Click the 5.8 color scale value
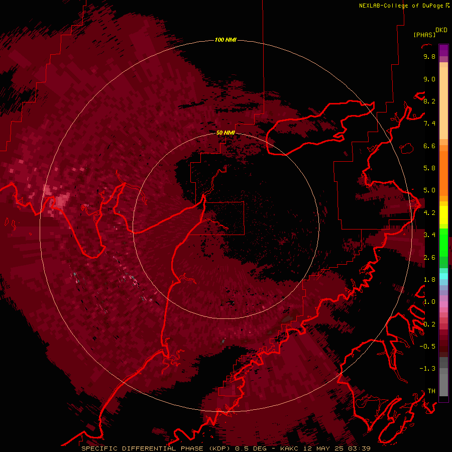 click(429, 168)
